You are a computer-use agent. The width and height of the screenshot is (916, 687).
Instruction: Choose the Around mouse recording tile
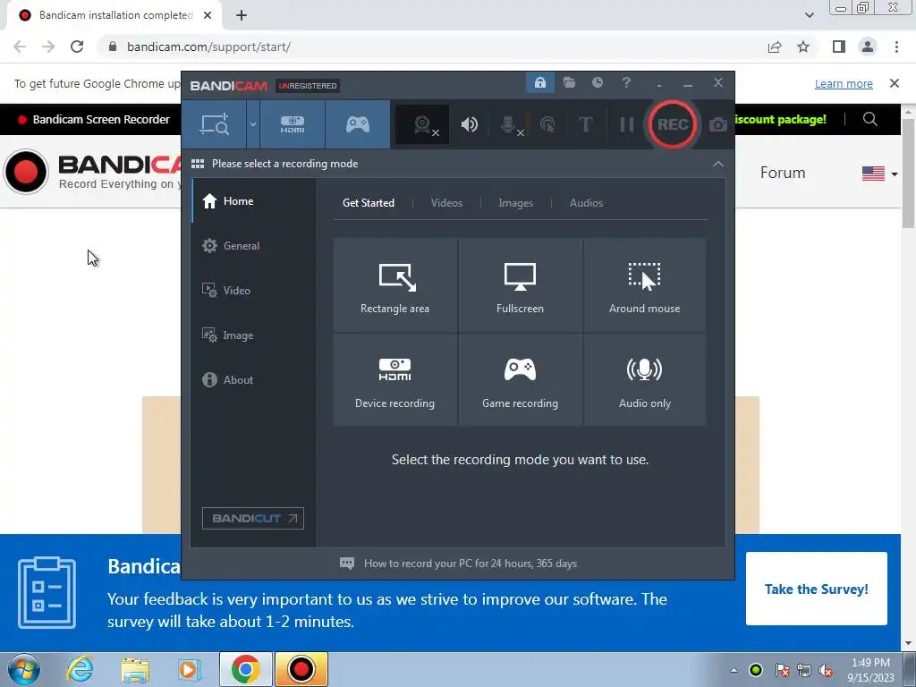tap(644, 285)
